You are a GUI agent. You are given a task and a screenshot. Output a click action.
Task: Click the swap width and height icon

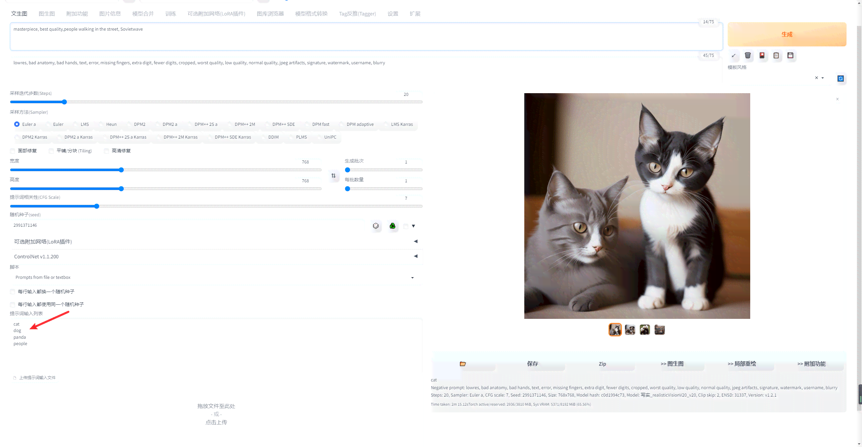coord(333,176)
